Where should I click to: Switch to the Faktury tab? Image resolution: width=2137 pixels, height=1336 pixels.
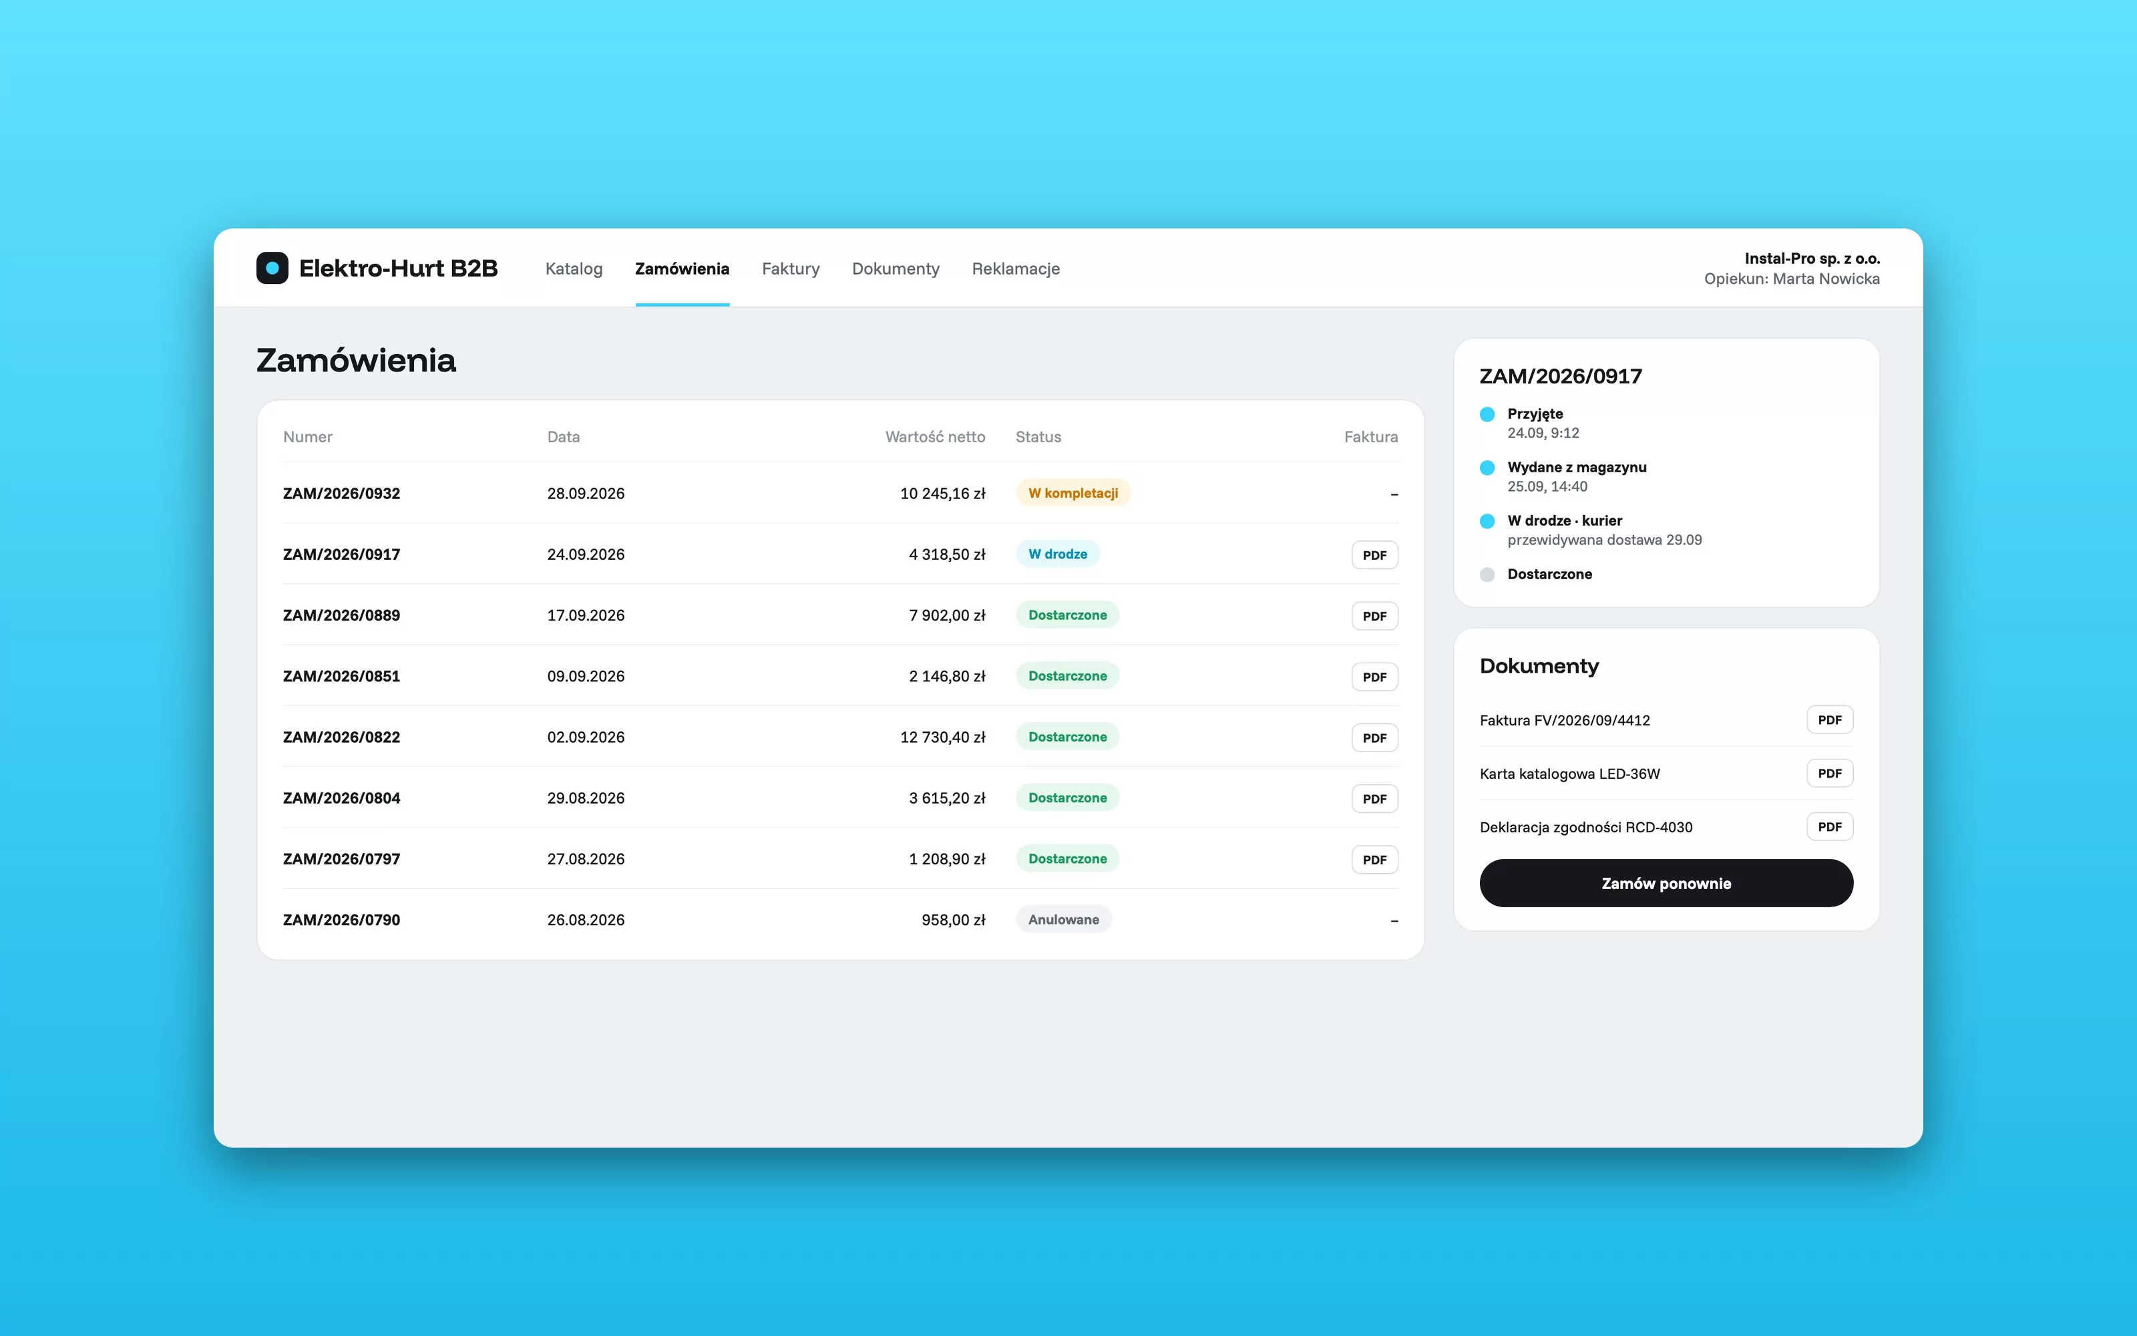790,269
